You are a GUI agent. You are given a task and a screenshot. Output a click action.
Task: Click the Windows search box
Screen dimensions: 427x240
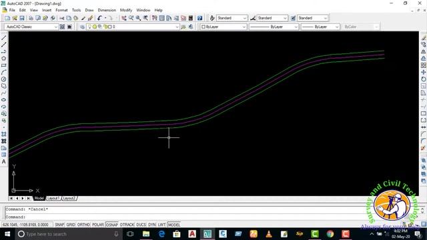click(x=68, y=234)
